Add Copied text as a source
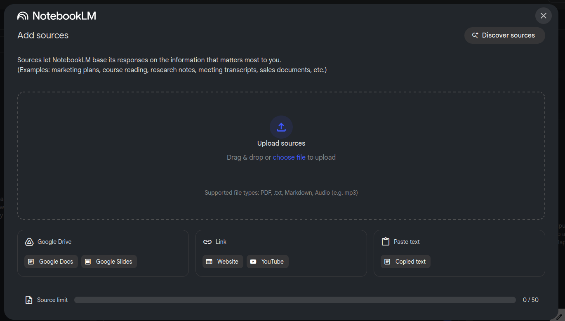The width and height of the screenshot is (565, 321). point(405,262)
